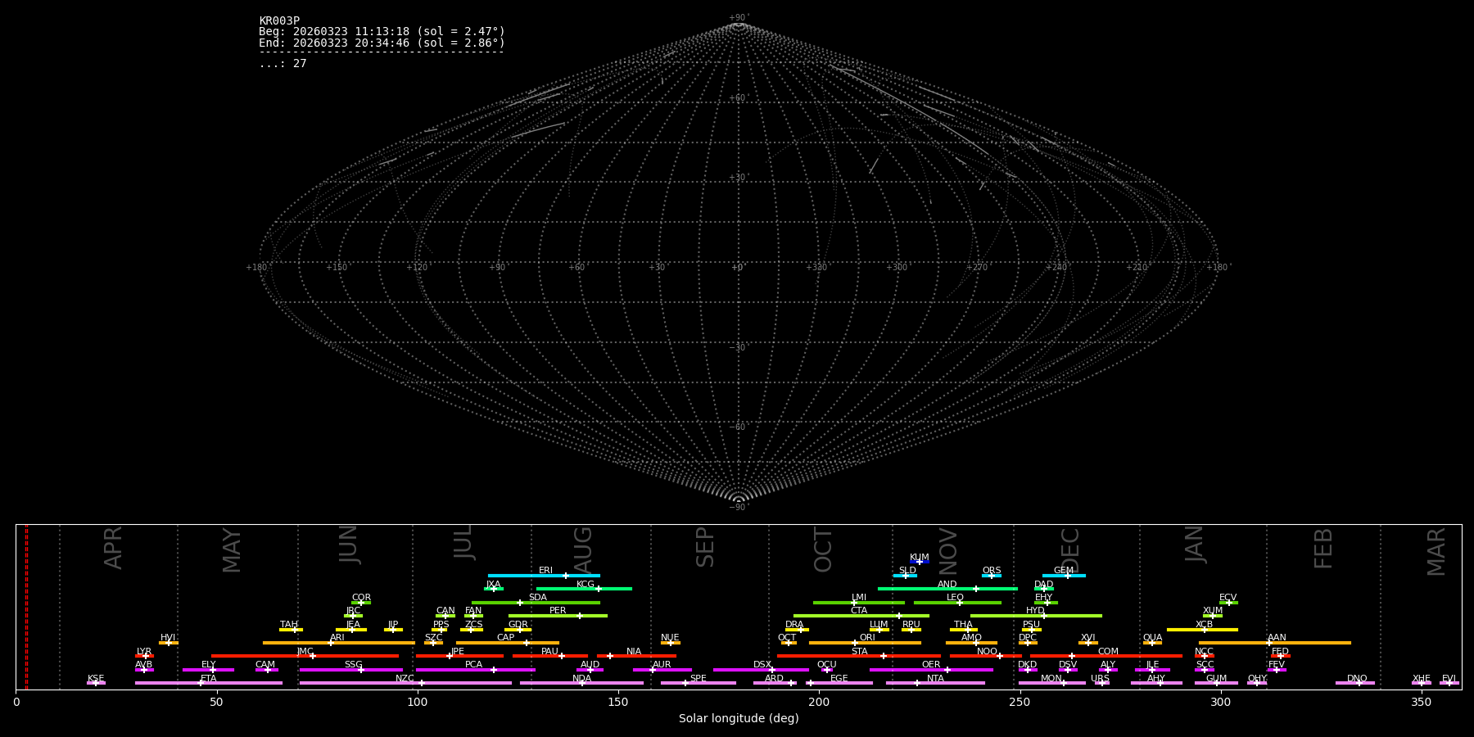
Task: Click the QUA shower label
Action: [x=1152, y=638]
